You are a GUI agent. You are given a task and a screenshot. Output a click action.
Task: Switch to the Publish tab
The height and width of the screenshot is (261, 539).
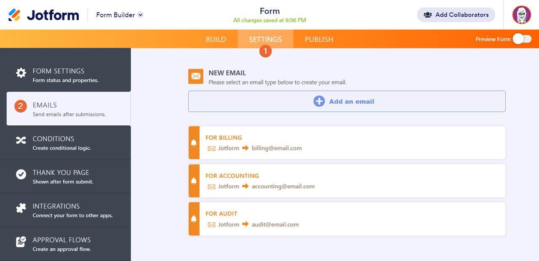319,39
